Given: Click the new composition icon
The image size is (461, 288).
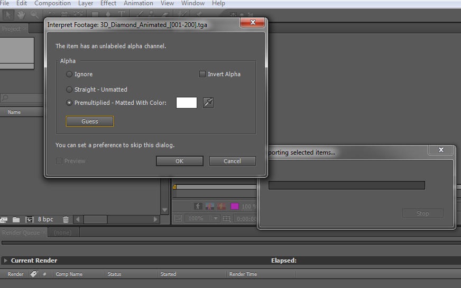Looking at the screenshot, I should [x=30, y=219].
